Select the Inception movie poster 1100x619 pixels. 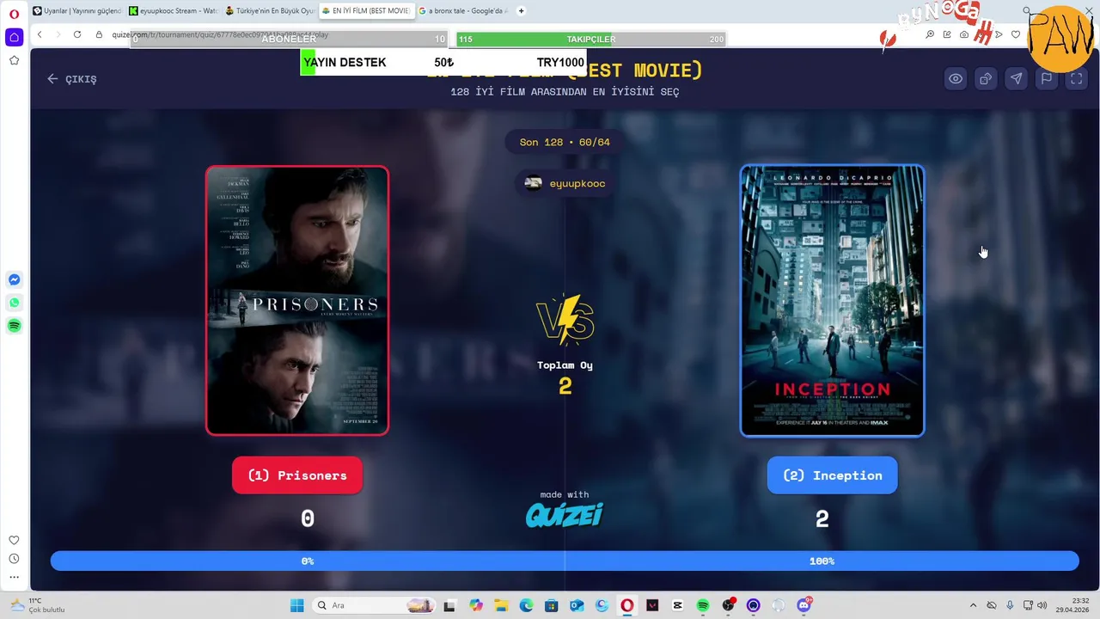[x=832, y=301]
